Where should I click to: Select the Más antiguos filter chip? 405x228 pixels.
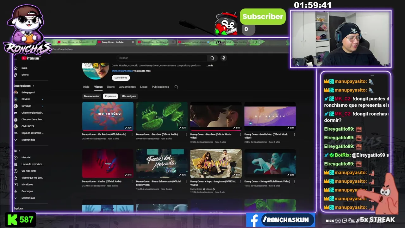coord(129,96)
